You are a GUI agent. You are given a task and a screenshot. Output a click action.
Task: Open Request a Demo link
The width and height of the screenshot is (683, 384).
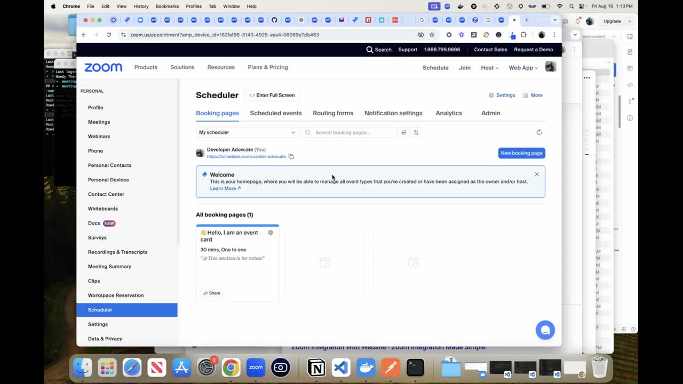tap(534, 50)
